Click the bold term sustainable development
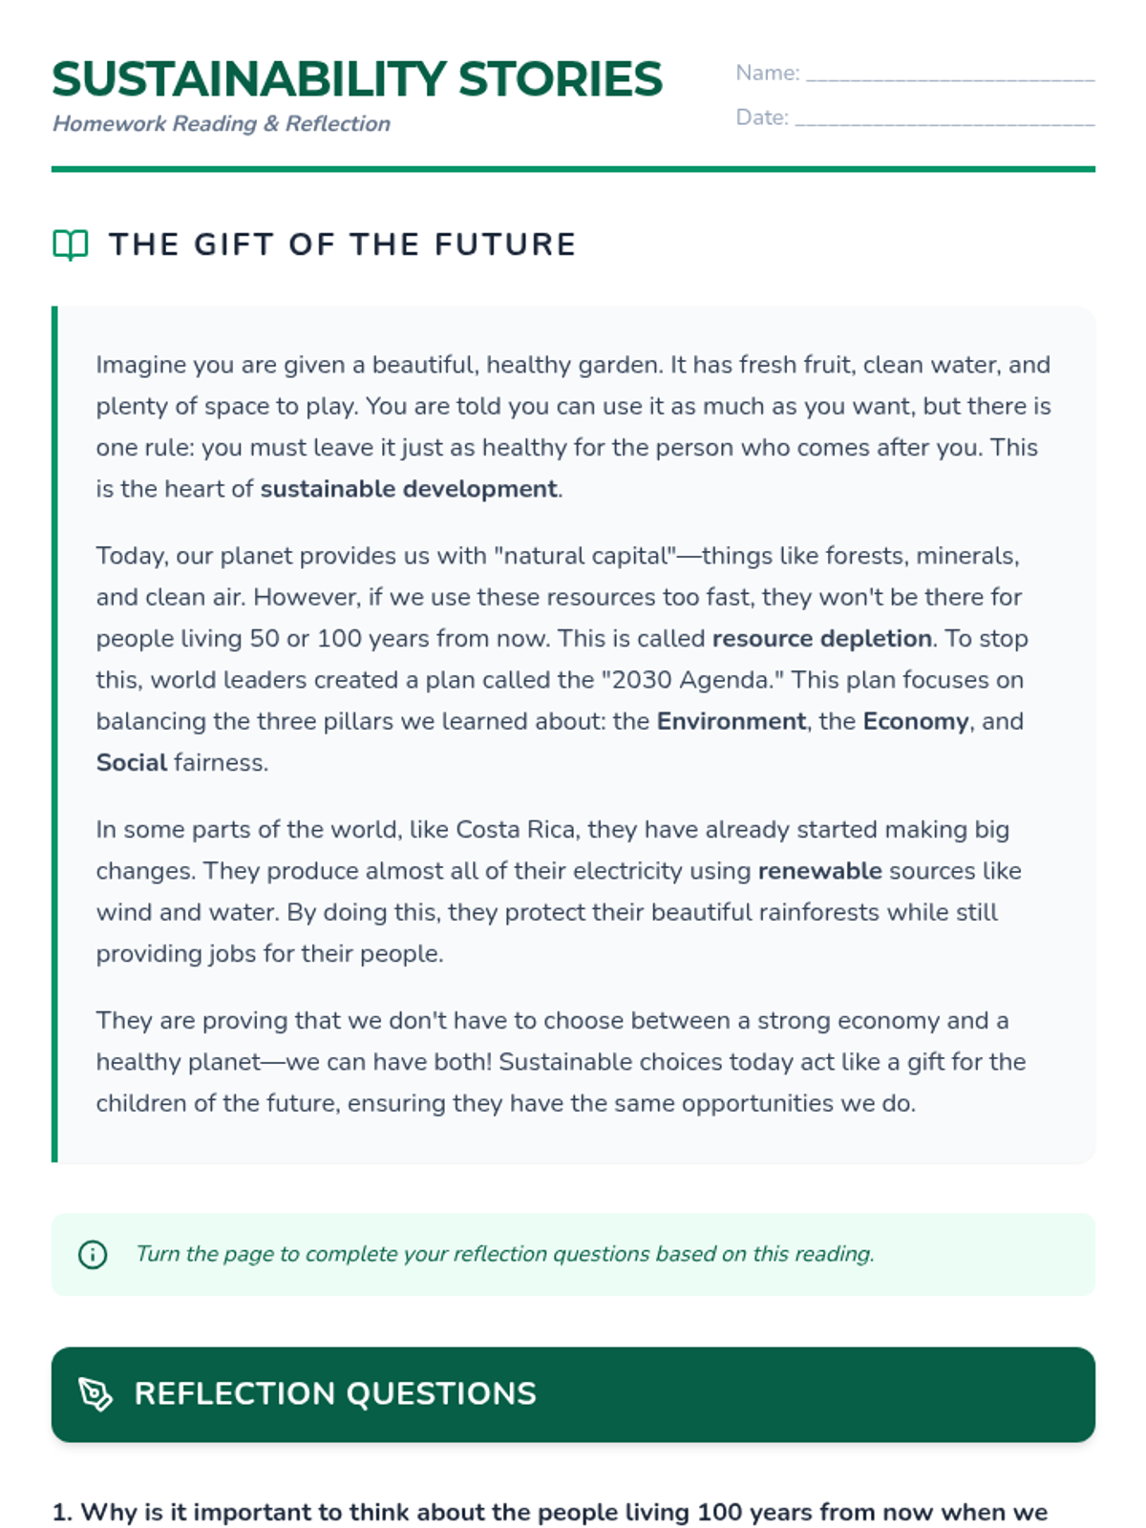This screenshot has height=1528, width=1146. coord(409,489)
